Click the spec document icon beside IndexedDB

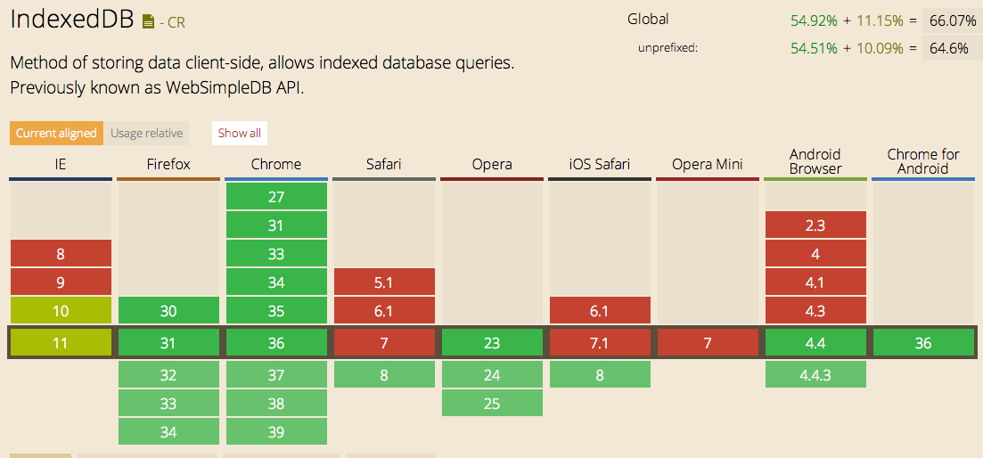coord(148,22)
